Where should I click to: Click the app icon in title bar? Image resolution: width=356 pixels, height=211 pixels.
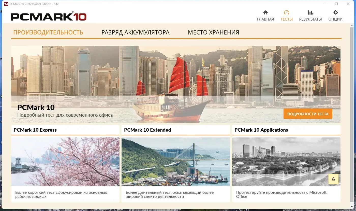[6, 4]
